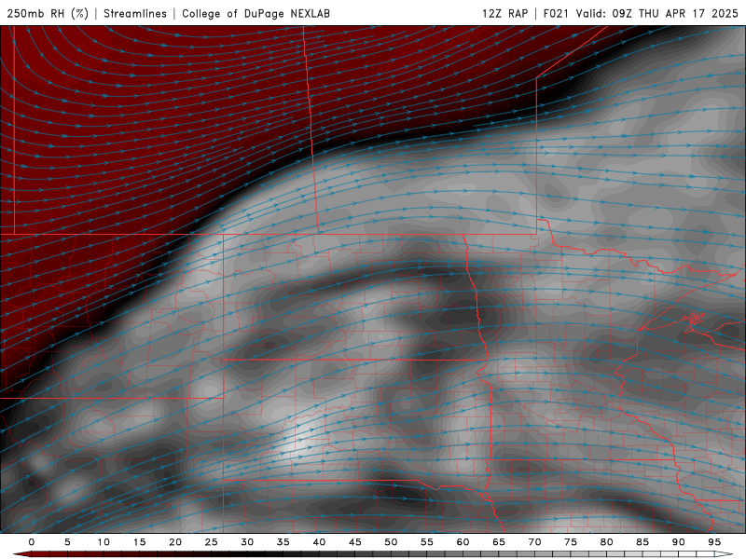
Task: Click the '15' value on color scale
Action: [139, 542]
